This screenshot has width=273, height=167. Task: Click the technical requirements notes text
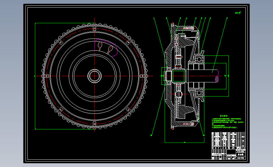[228, 123]
